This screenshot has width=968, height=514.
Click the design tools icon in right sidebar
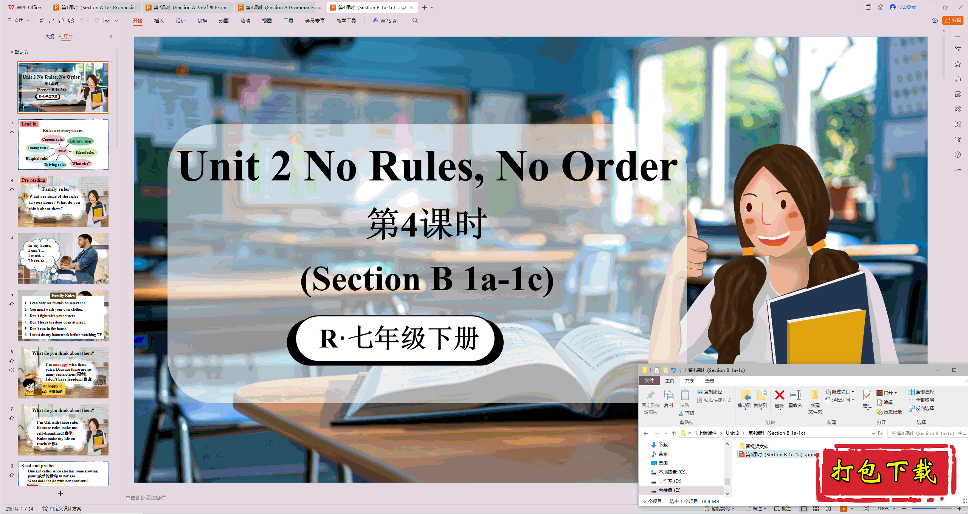pos(958,109)
